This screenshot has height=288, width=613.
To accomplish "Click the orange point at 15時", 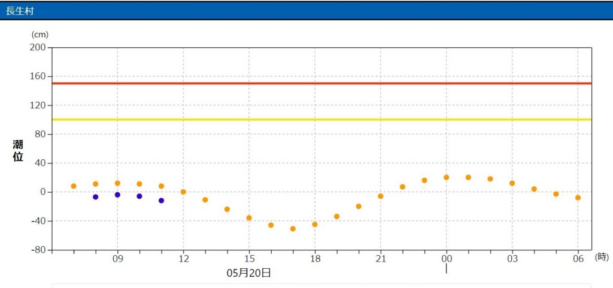I will (x=249, y=218).
